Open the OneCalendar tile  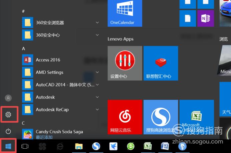click(125, 13)
